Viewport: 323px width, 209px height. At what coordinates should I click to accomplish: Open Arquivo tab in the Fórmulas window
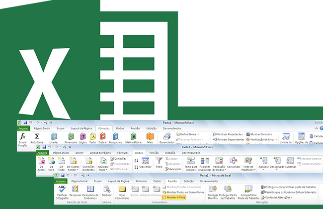[23, 128]
